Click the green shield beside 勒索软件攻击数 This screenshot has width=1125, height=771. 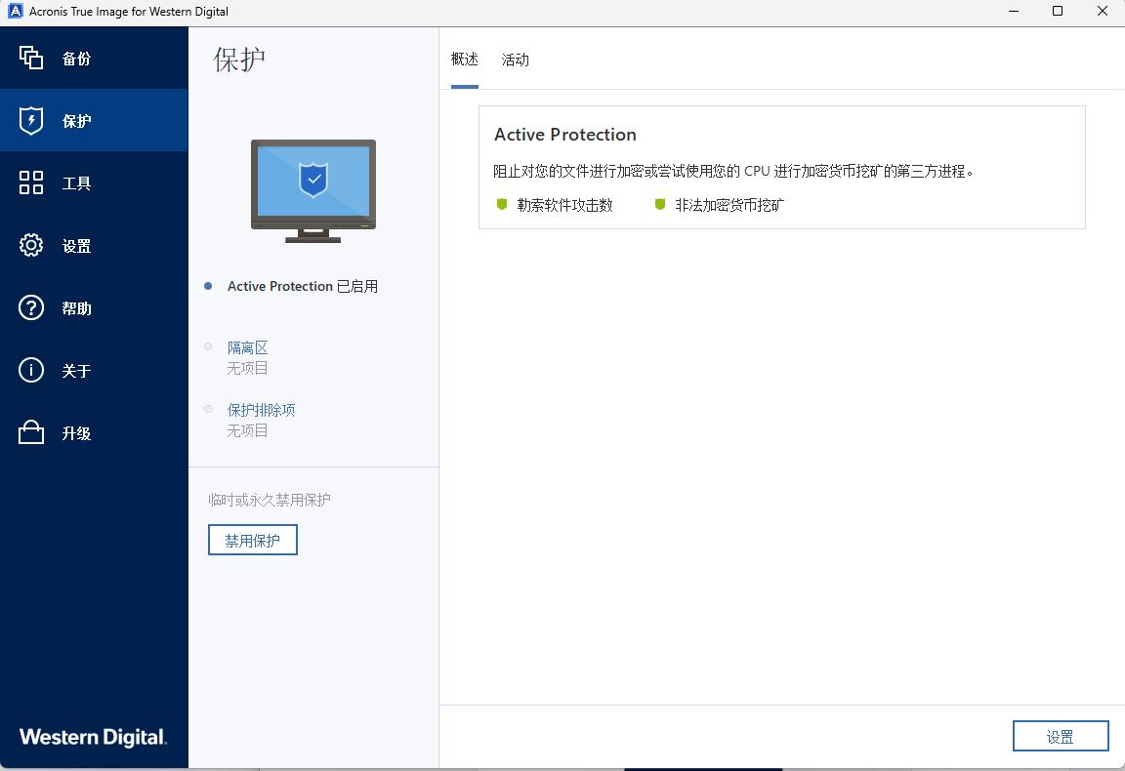pyautogui.click(x=502, y=204)
